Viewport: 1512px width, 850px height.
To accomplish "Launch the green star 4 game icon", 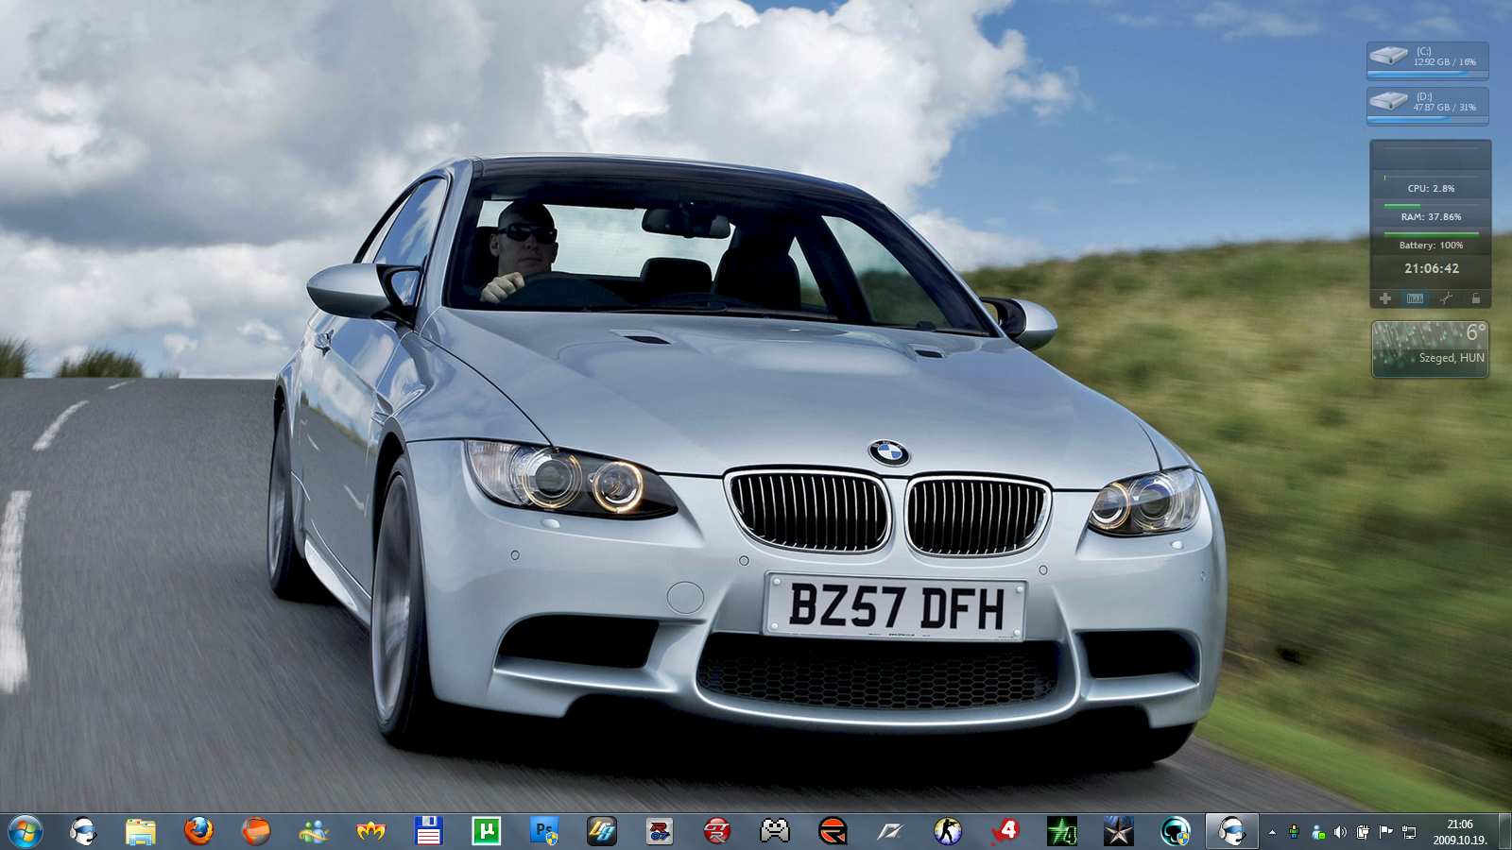I will (1063, 831).
